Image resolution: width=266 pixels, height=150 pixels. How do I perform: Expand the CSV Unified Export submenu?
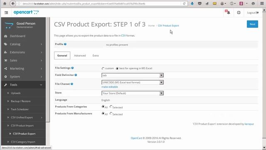coord(23,117)
